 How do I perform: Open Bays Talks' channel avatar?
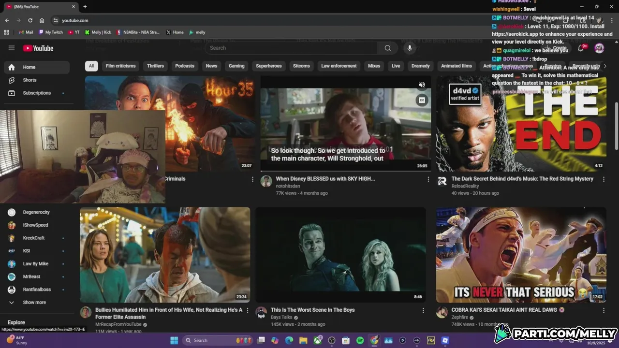tap(261, 312)
